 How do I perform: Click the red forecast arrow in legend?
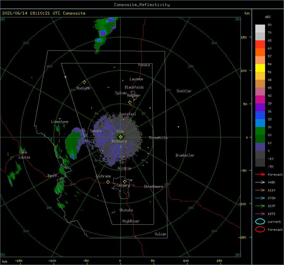point(260,174)
